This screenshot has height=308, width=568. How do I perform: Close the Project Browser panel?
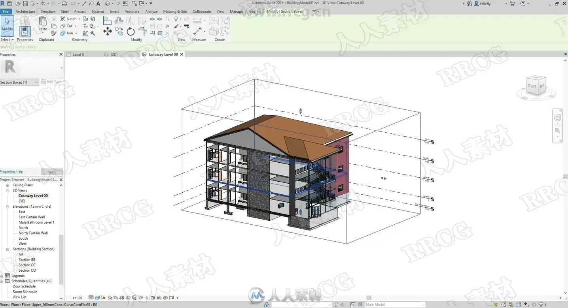pos(61,180)
